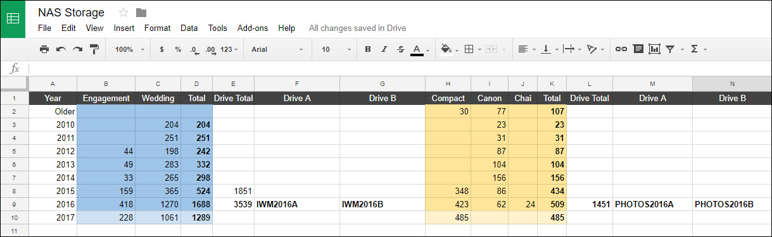Open the fill color paint bucket

(445, 49)
